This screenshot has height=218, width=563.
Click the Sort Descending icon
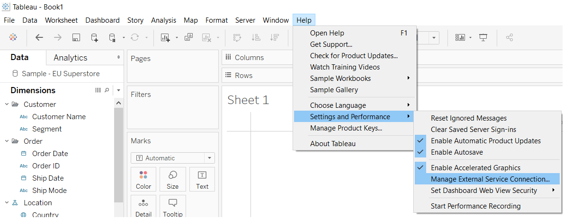coord(275,38)
